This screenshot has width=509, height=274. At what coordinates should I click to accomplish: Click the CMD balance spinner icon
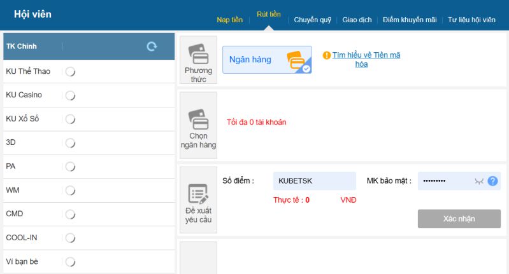pyautogui.click(x=71, y=214)
